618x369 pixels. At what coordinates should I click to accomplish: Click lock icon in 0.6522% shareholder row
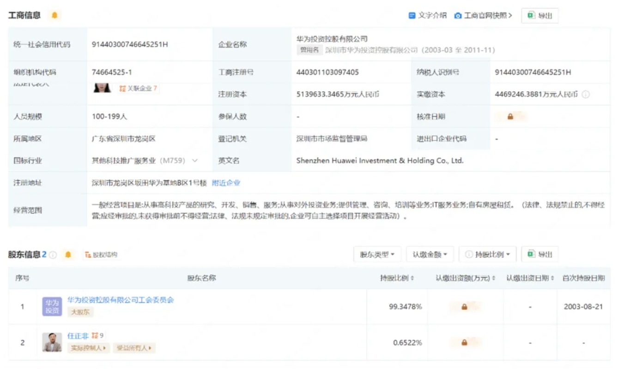point(464,343)
